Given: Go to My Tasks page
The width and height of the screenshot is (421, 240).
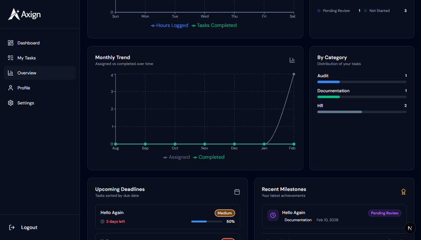Looking at the screenshot, I should click(x=26, y=58).
